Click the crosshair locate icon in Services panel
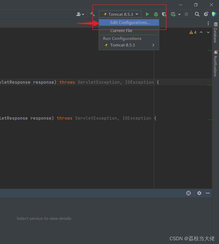This screenshot has width=219, height=244. click(189, 193)
